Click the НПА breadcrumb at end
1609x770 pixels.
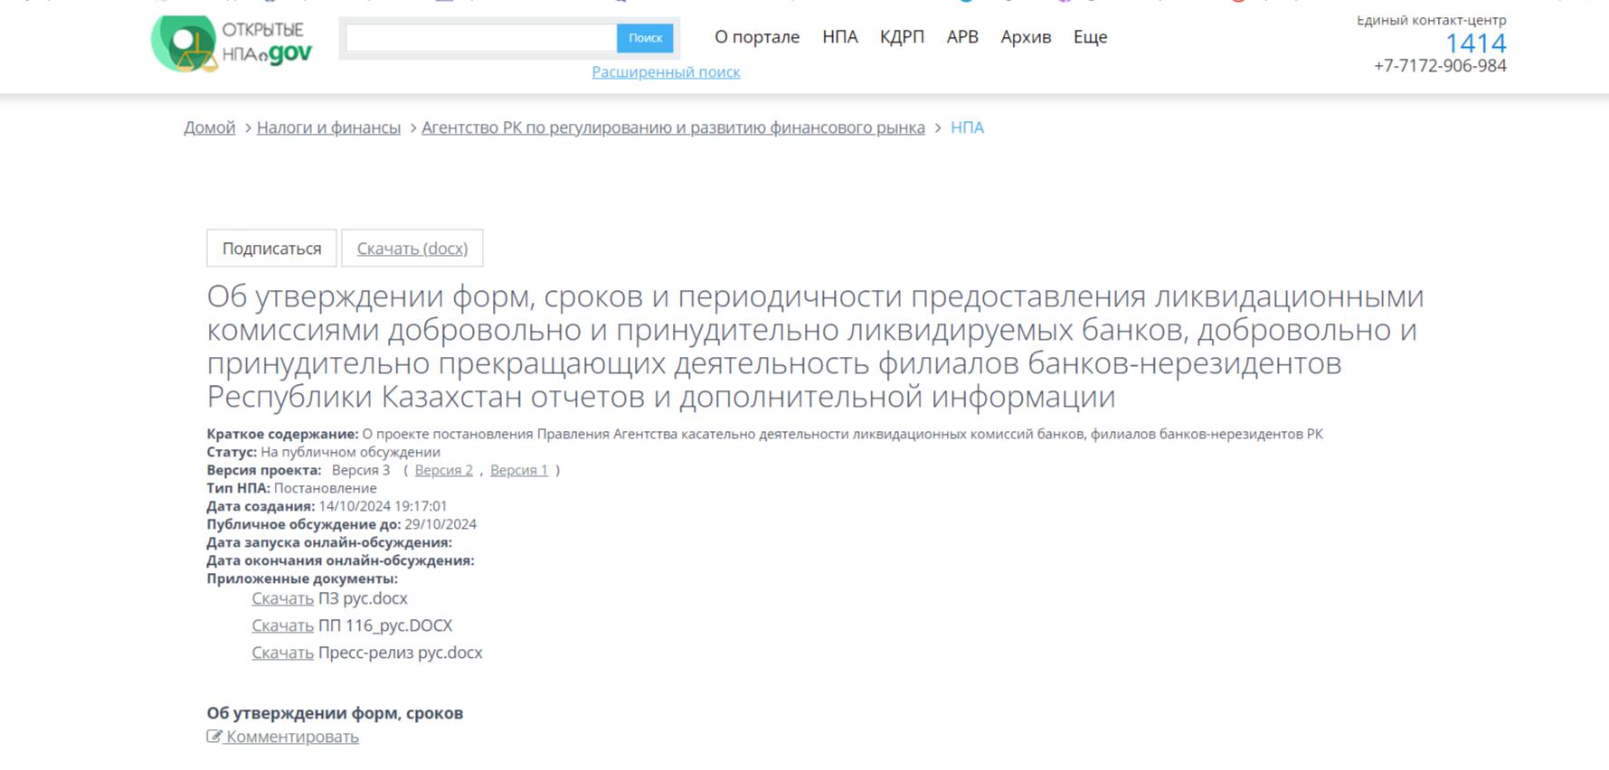pyautogui.click(x=967, y=127)
